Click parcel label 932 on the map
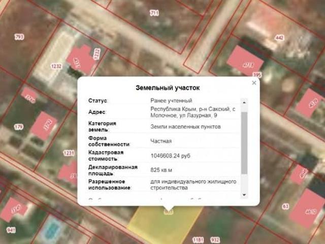This screenshot has height=244, width=325. coord(215,240)
